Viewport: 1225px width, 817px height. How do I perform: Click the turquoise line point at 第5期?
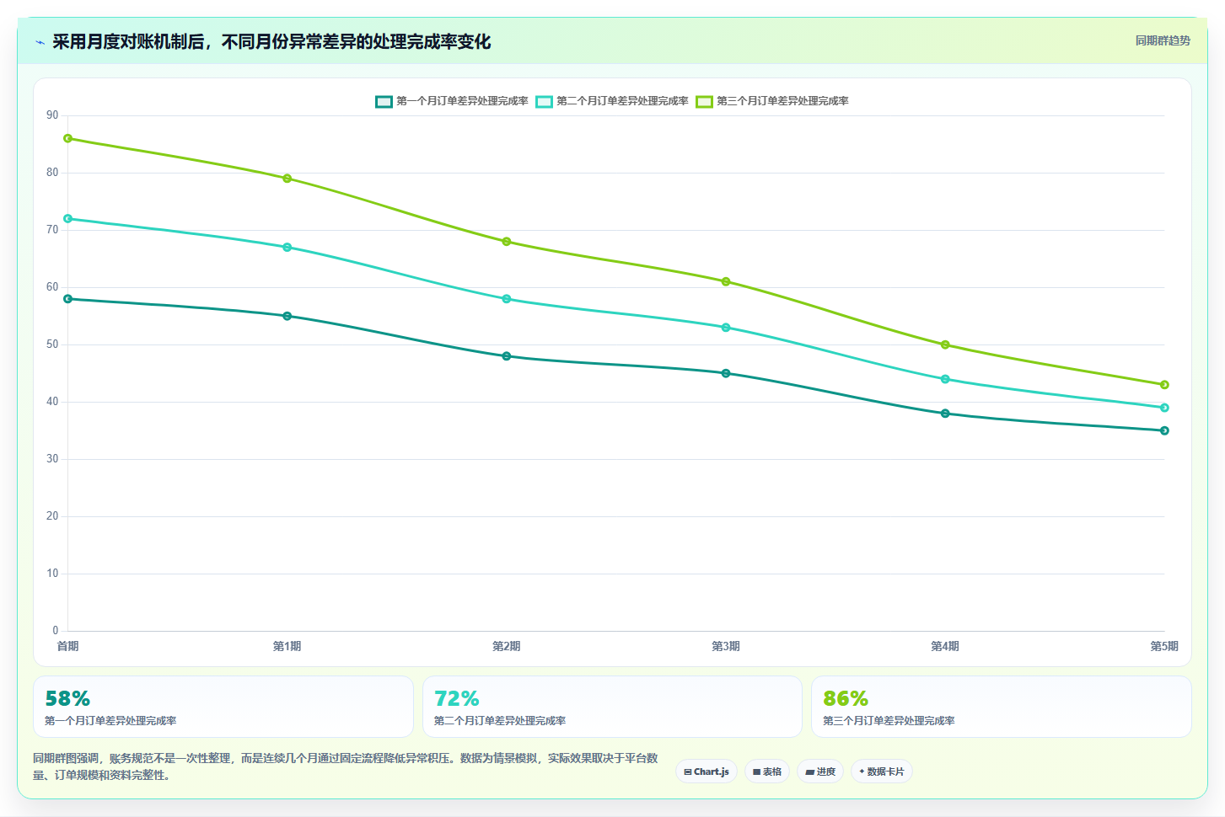1164,408
